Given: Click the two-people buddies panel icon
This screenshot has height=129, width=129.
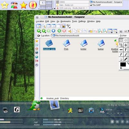Looking at the screenshot, I should click(x=14, y=5).
